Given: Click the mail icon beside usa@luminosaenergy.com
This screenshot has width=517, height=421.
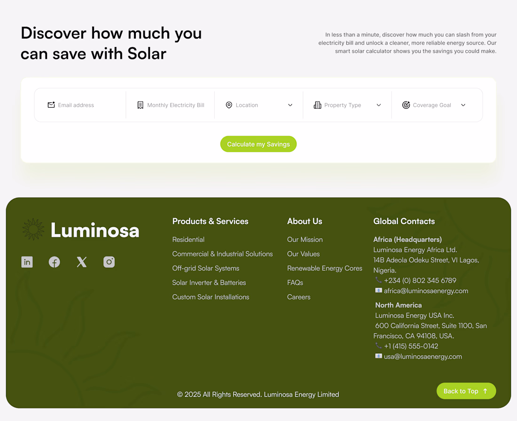Looking at the screenshot, I should tap(378, 356).
